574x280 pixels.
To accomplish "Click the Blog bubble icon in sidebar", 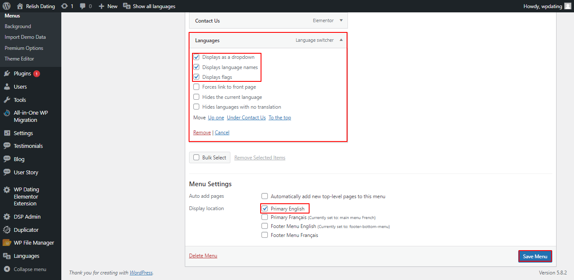I will click(7, 159).
